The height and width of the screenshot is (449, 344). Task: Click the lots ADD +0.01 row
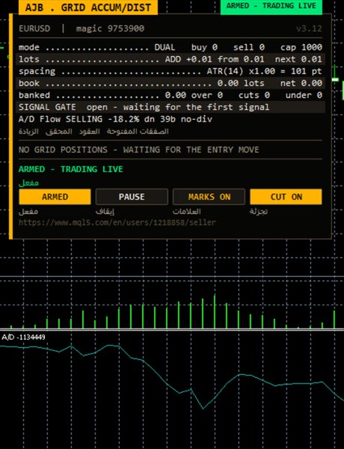(x=171, y=59)
